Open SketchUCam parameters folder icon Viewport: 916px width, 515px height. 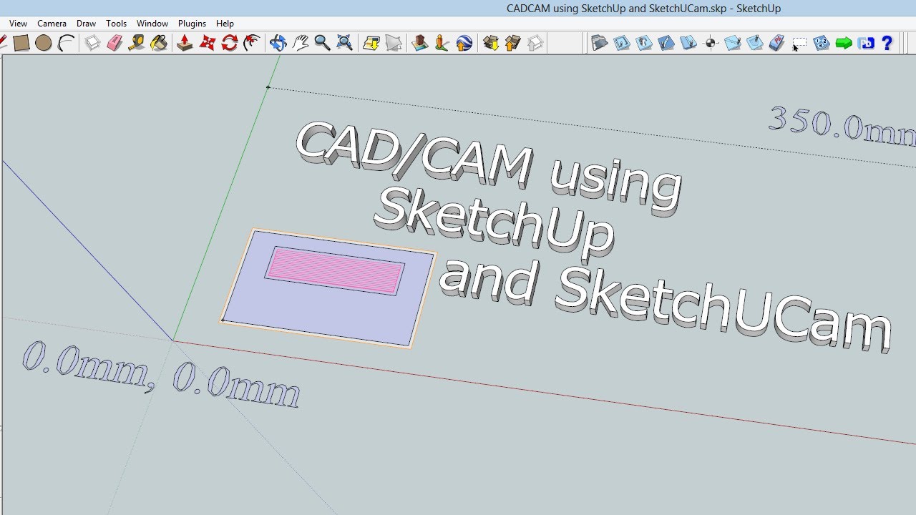[600, 43]
